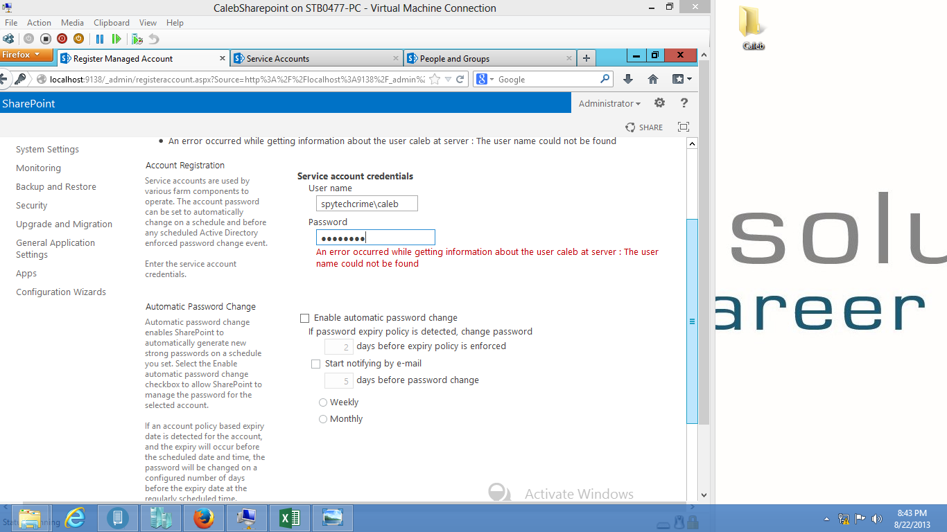Open Upgrade and Migration link
Viewport: 947px width, 532px height.
64,224
